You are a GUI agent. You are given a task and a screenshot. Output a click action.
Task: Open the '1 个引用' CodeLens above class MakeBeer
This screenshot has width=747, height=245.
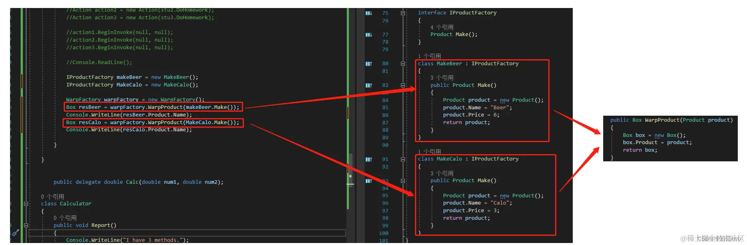[x=429, y=56]
